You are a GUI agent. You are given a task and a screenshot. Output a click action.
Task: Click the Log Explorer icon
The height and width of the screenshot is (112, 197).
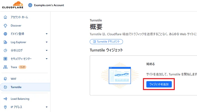coord(5,42)
